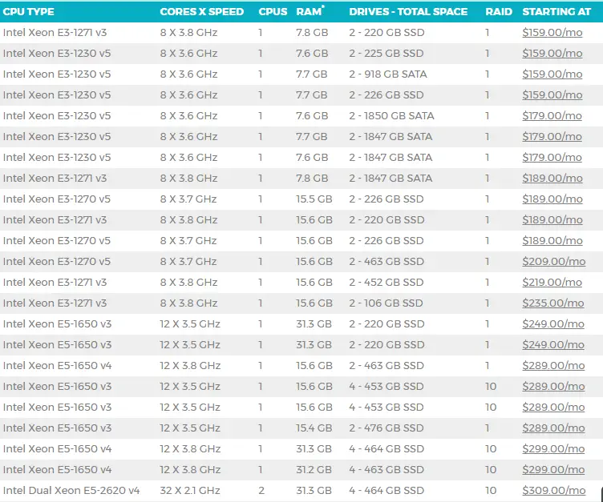Select the 2 - 476 GB SSD cell
Viewport: 603px width, 502px height.
pos(386,428)
